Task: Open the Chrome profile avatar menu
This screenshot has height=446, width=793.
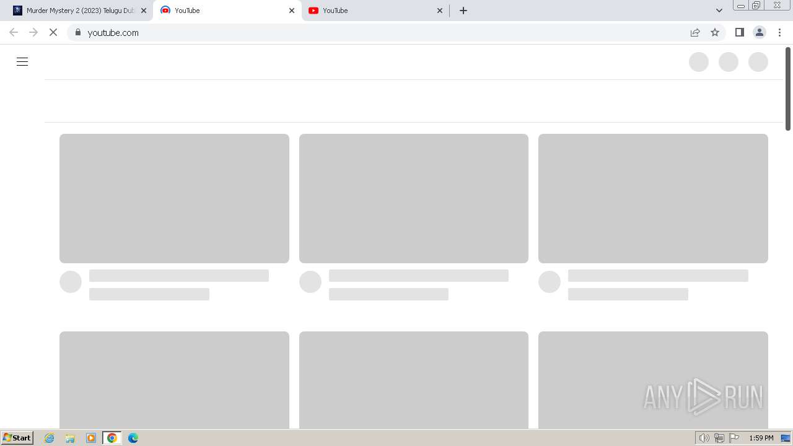Action: [x=760, y=32]
